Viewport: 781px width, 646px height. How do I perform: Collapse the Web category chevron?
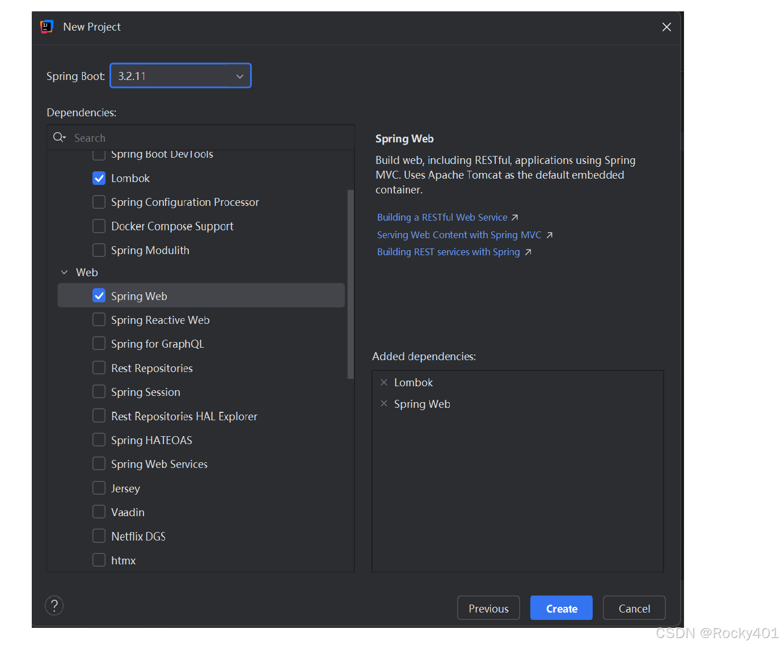coord(64,272)
